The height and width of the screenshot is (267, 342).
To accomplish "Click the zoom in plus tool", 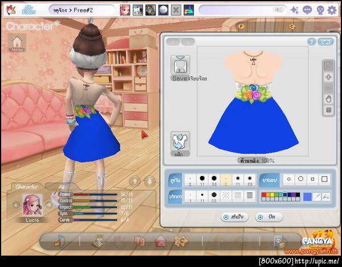I will [328, 77].
